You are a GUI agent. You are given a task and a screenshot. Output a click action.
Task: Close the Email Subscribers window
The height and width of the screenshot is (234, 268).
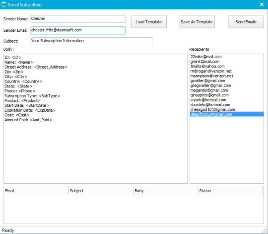[x=262, y=4]
